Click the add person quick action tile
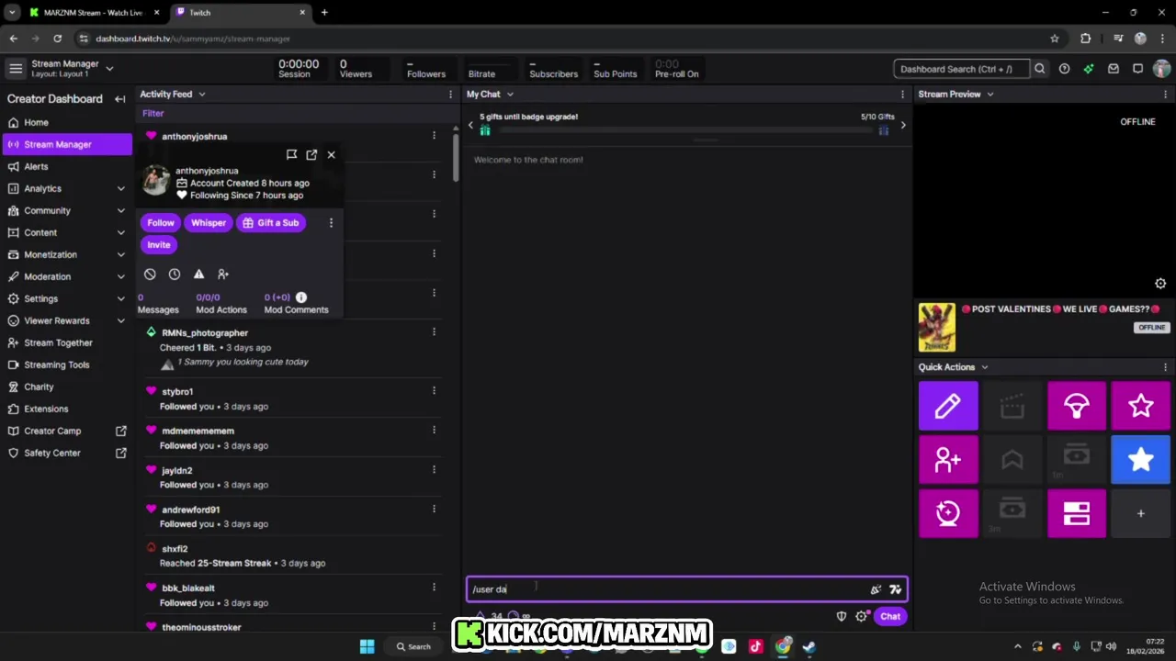Screen dimensions: 1176x661 (x=948, y=459)
